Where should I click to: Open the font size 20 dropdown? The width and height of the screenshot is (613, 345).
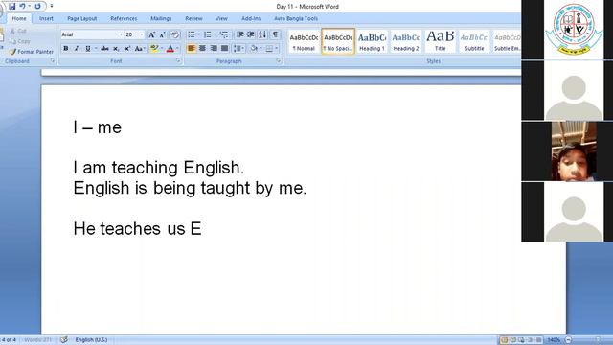(142, 34)
